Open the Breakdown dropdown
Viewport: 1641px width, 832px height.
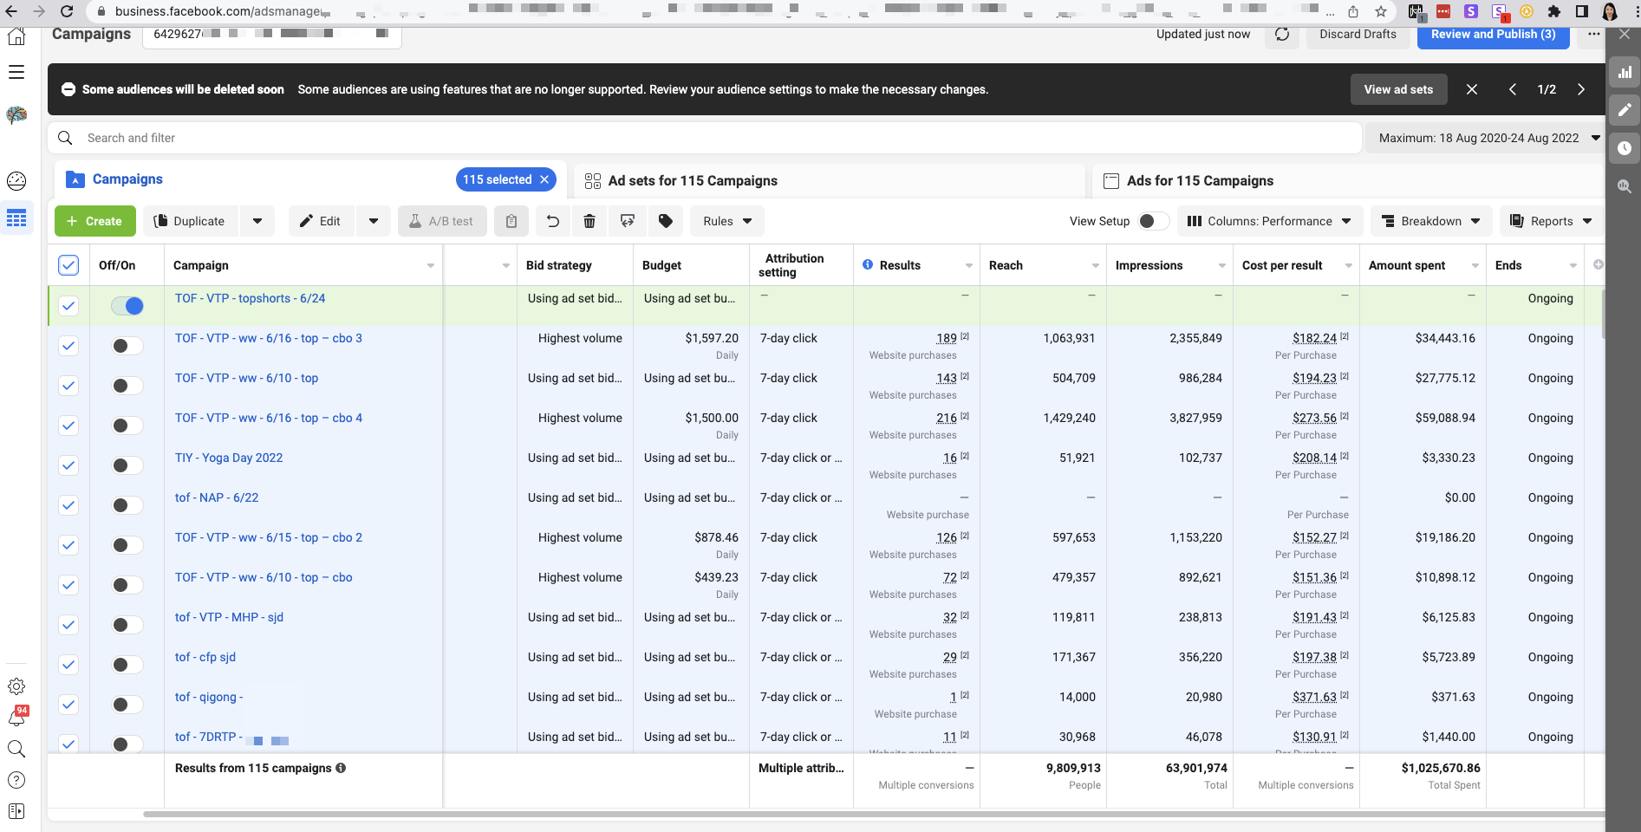[x=1430, y=221]
